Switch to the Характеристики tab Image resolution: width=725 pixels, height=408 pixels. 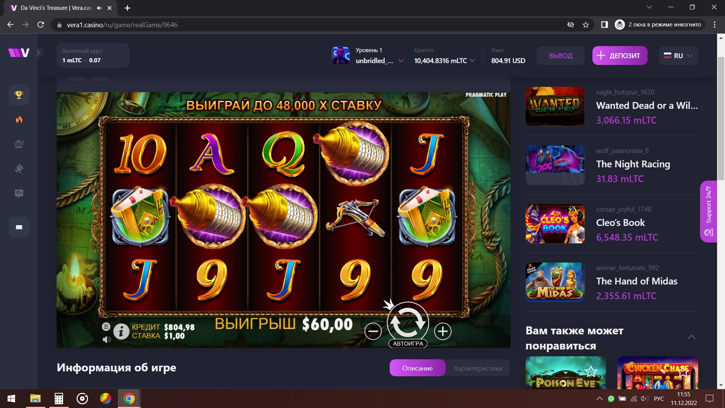coord(478,368)
